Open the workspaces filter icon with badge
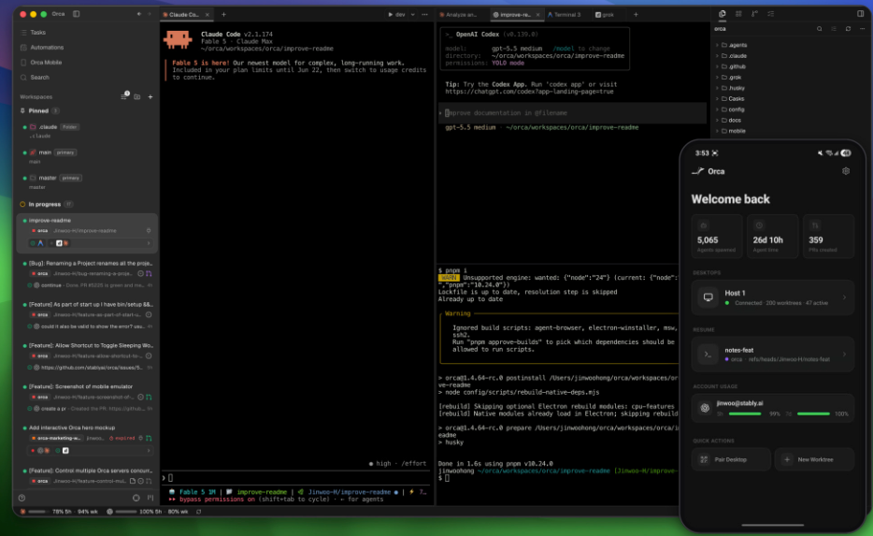873x536 pixels. 124,96
